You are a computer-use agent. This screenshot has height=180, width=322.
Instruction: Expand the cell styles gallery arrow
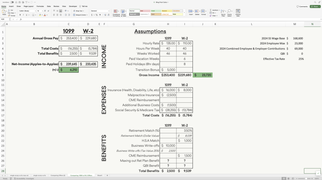tap(184, 13)
